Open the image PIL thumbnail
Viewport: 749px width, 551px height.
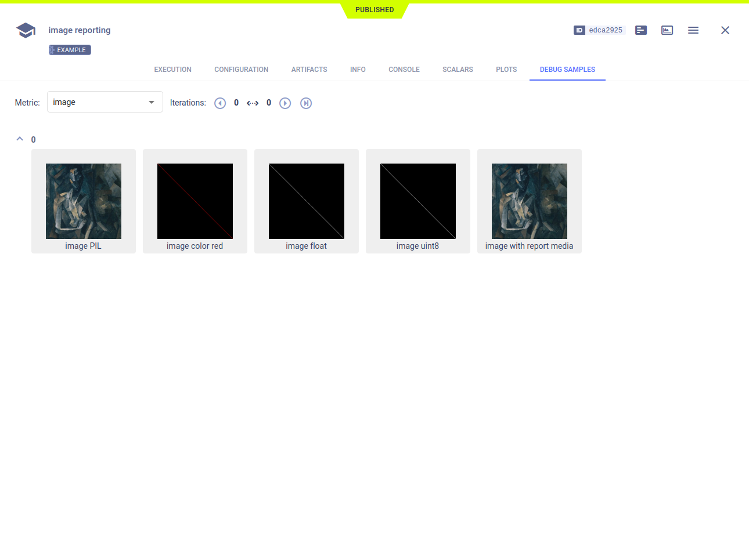tap(83, 201)
